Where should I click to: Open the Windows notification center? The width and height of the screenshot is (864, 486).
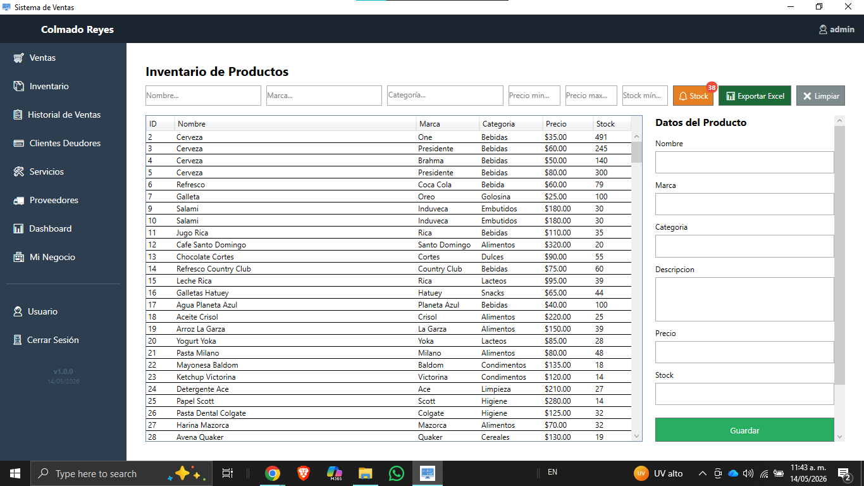(x=844, y=473)
